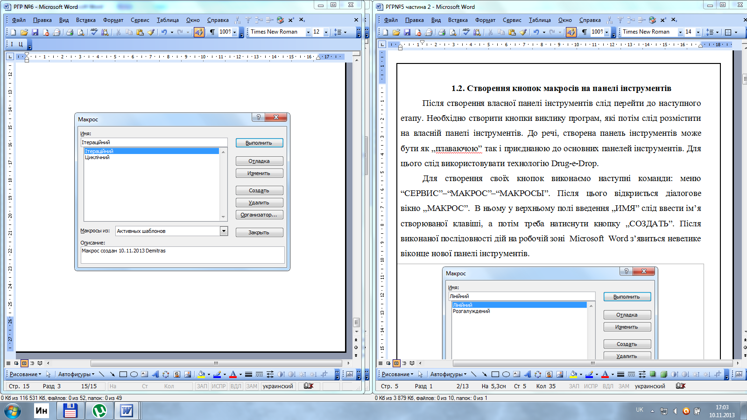This screenshot has height=420, width=747.
Task: Apply blue Line Color in РГР №6 drawing bar
Action: click(x=217, y=374)
